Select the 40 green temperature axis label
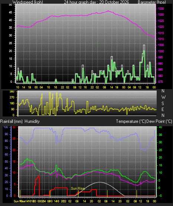Viewport: 173px width, 206px height. point(160,127)
